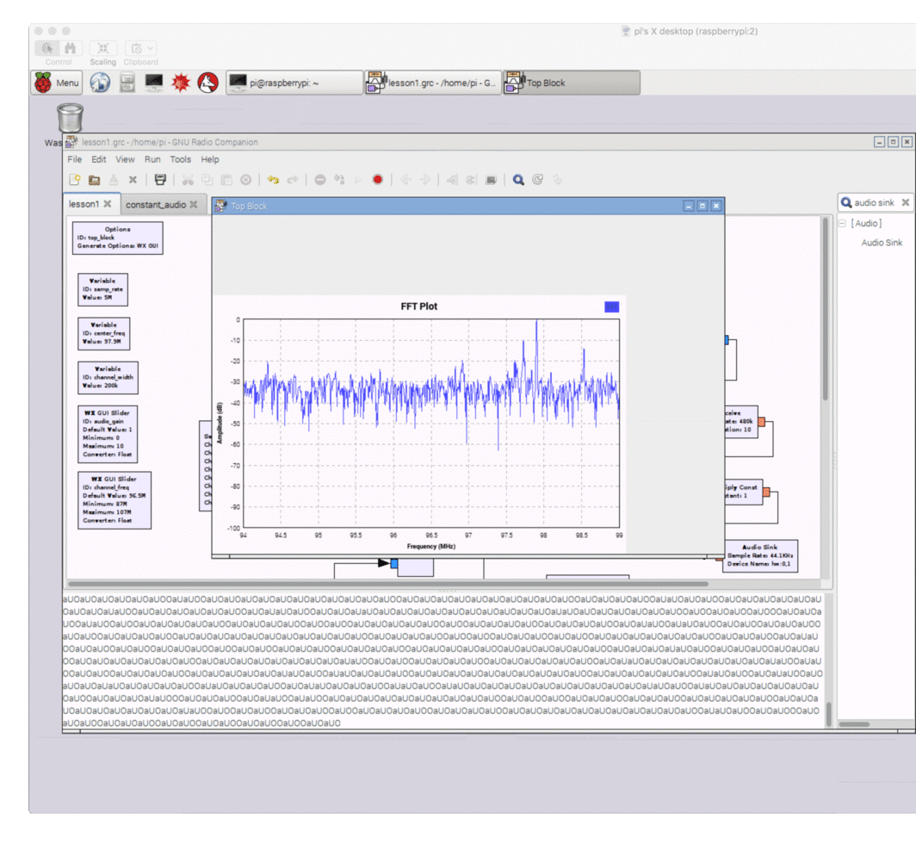Select the center_freq Variable block
Screen dimensions: 916x848
tap(104, 333)
